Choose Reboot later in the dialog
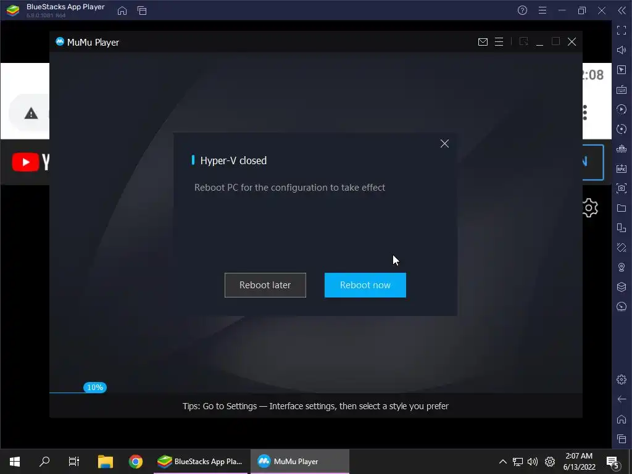632x474 pixels. (265, 285)
